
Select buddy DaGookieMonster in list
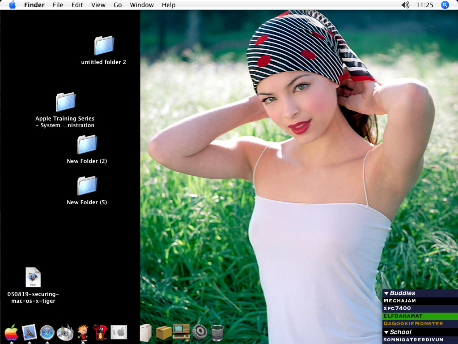[x=420, y=323]
